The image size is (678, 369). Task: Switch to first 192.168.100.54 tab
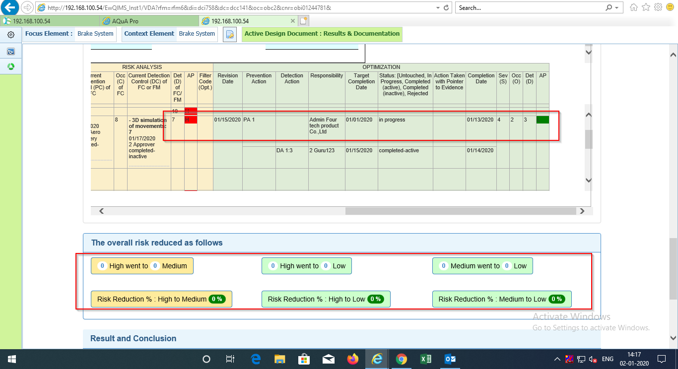[x=50, y=21]
